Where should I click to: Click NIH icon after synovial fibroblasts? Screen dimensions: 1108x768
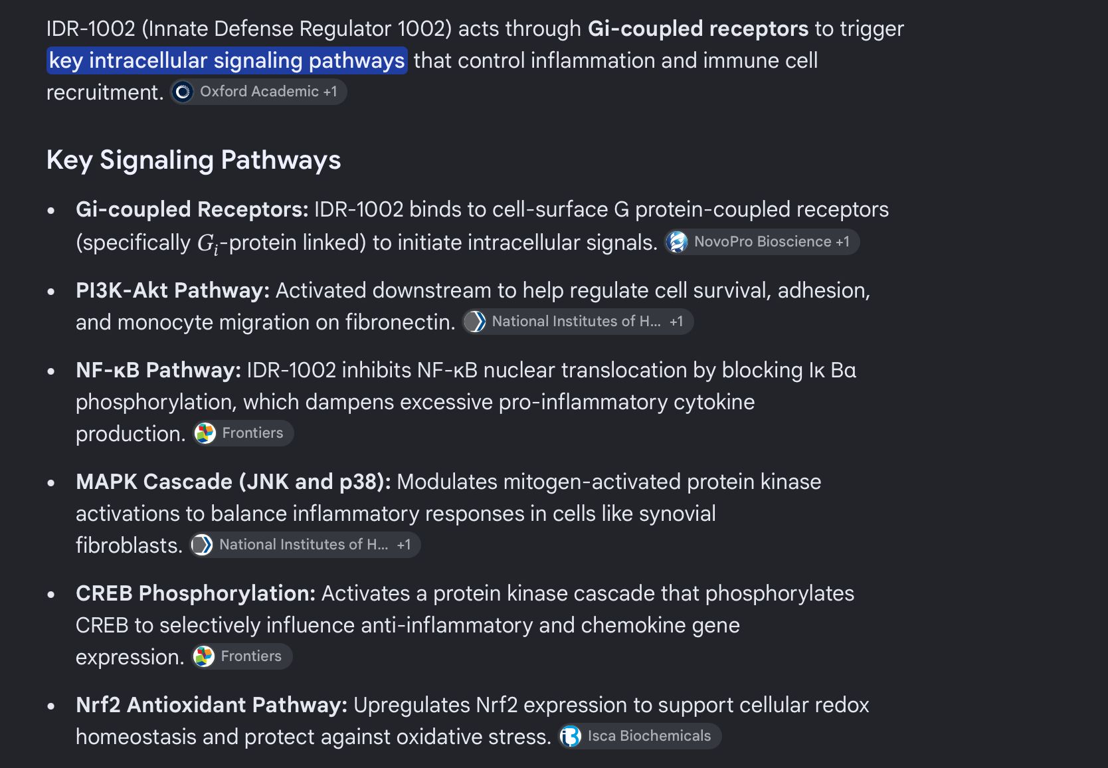[x=202, y=545]
